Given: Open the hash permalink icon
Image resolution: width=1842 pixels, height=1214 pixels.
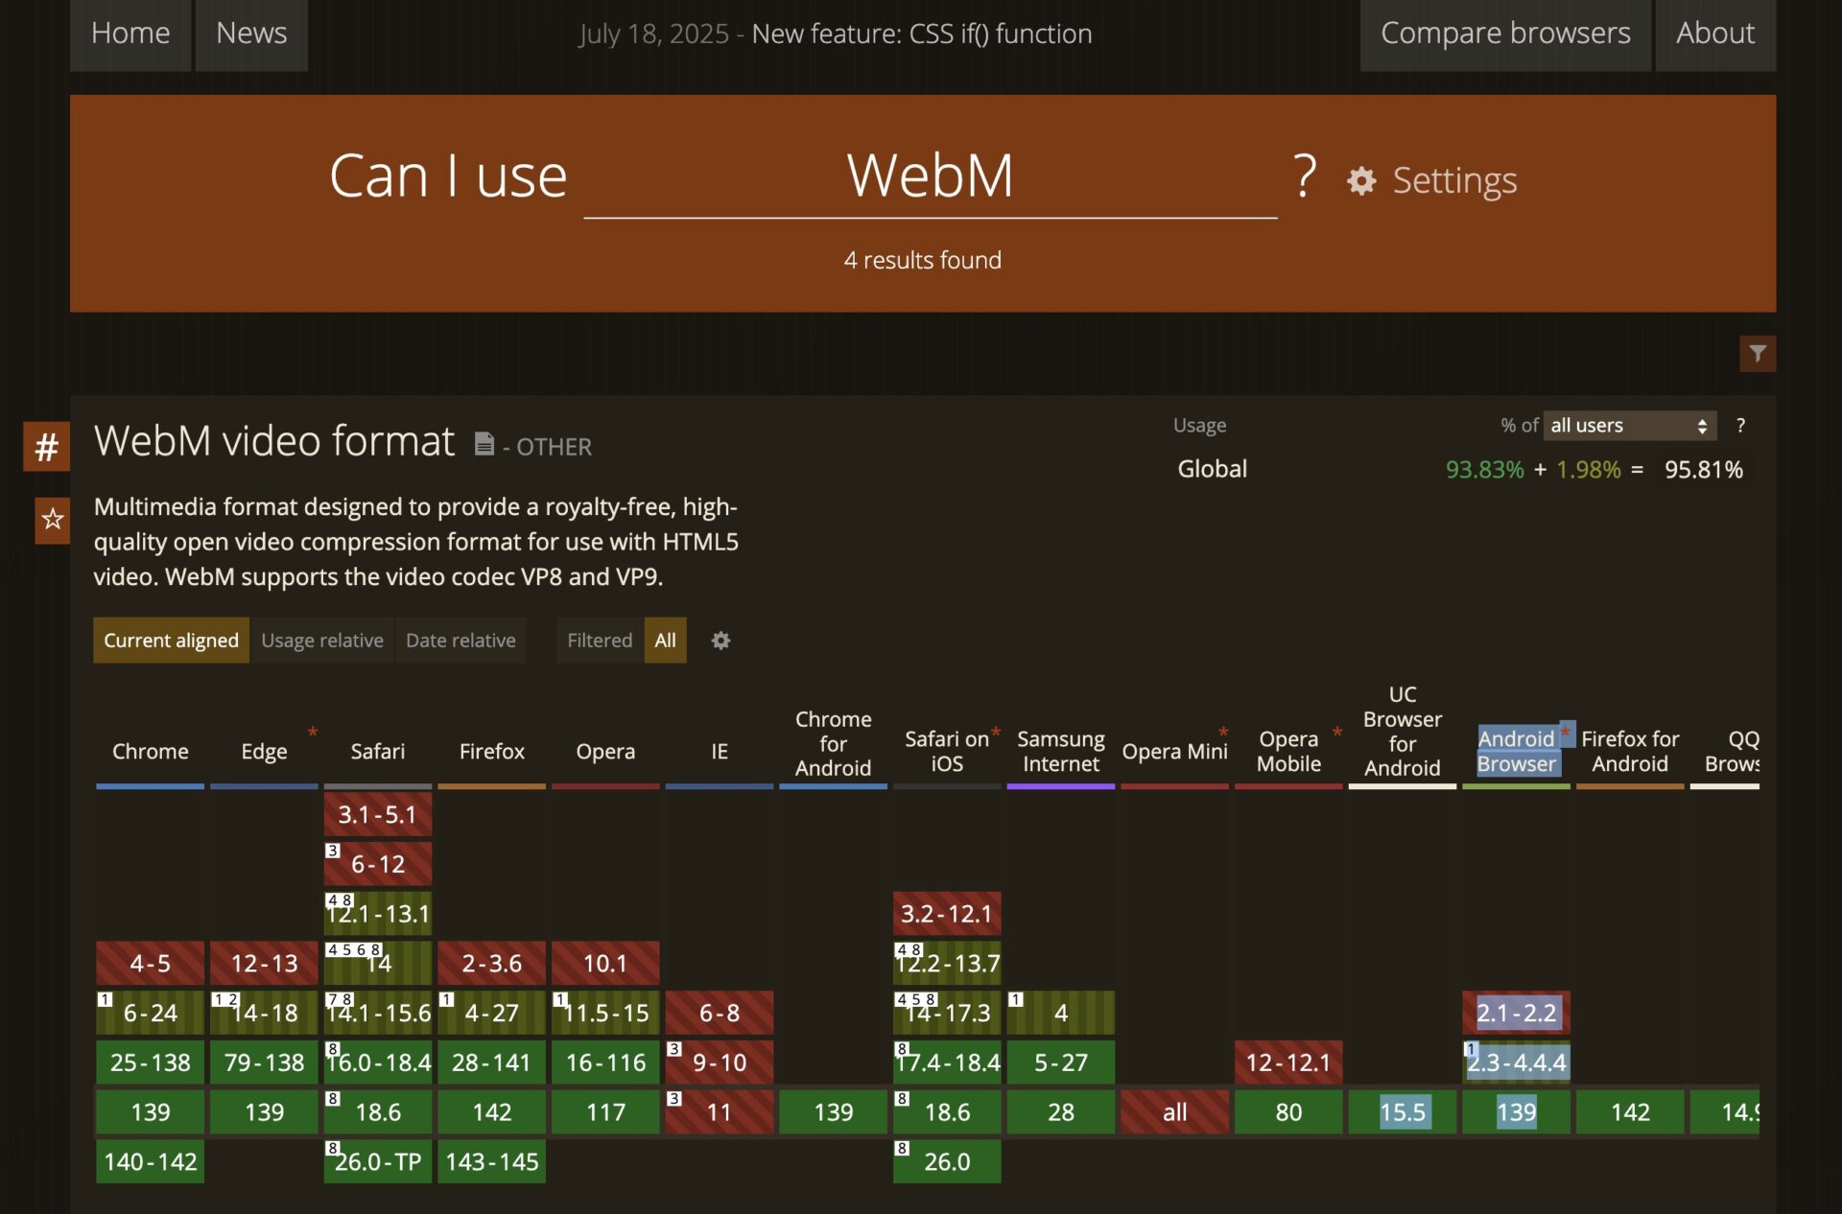Looking at the screenshot, I should pos(46,447).
